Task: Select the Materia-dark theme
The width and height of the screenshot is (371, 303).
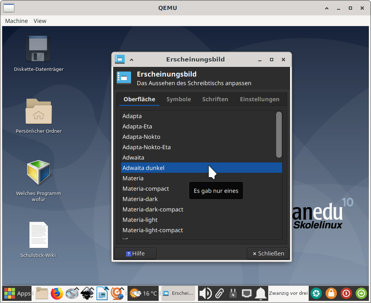Action: tap(140, 199)
